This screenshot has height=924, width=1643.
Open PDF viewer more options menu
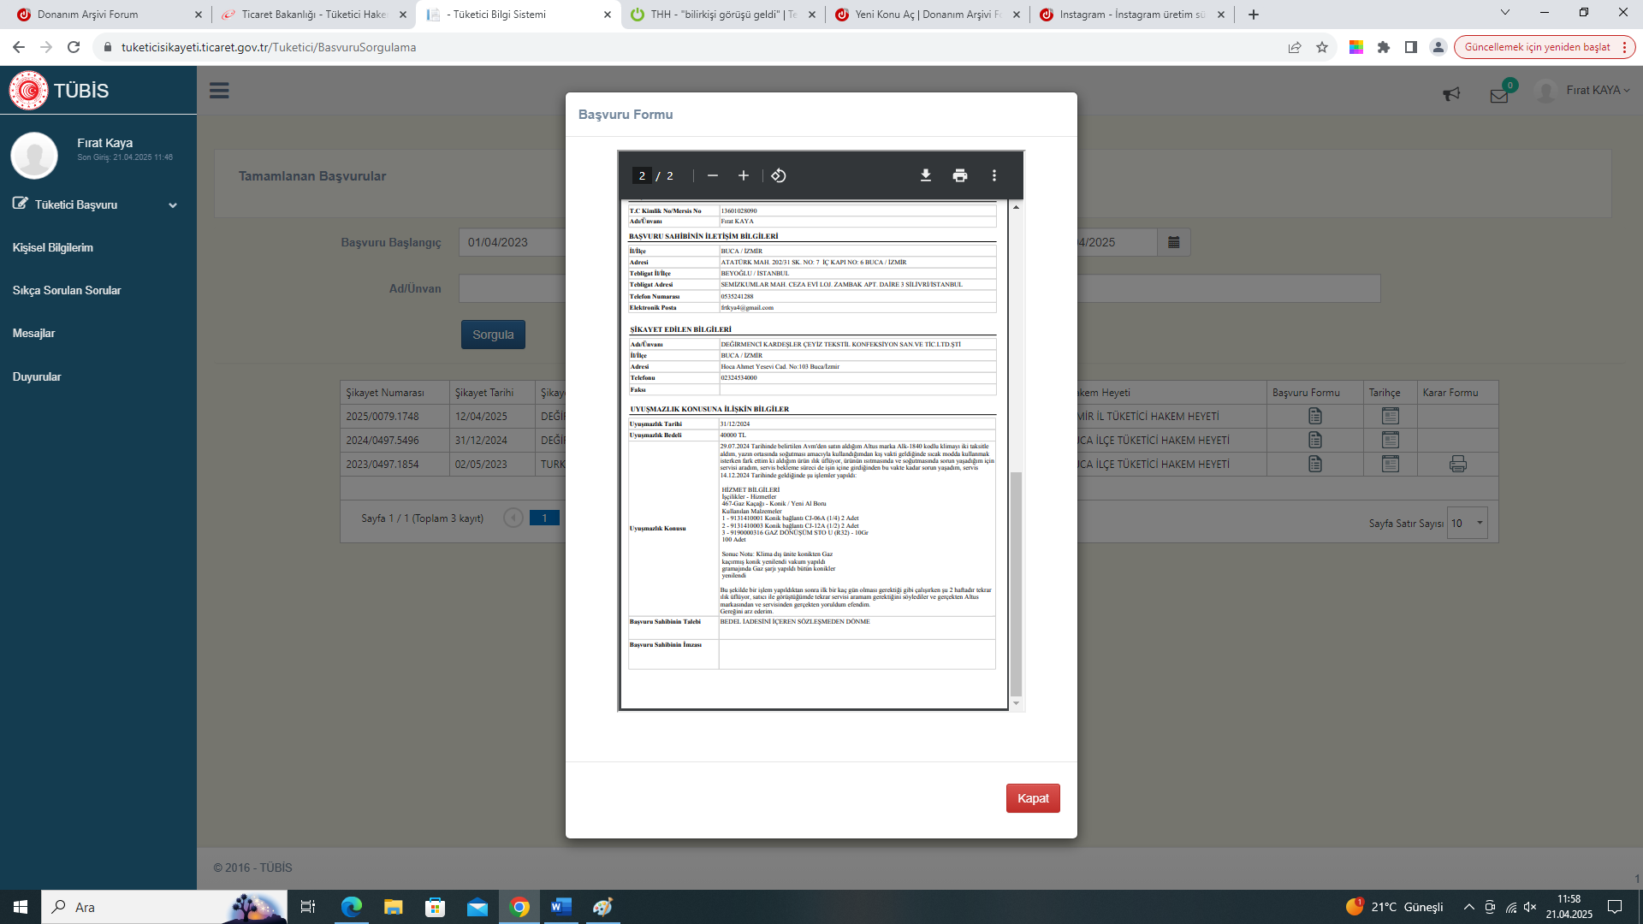tap(994, 175)
